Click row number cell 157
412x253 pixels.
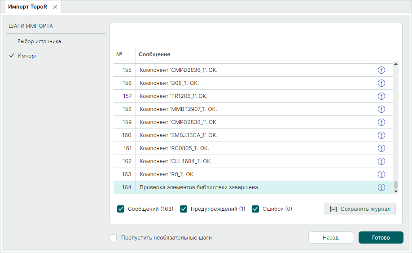(x=125, y=96)
